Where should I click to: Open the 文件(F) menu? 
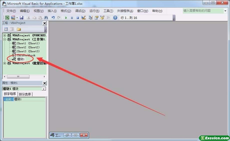pos(11,11)
